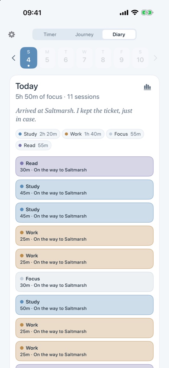Viewport: 169px width, 368px height.
Task: Open the settings gear icon
Action: [x=11, y=35]
